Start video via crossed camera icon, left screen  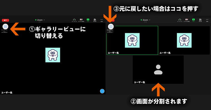[x=81, y=20]
